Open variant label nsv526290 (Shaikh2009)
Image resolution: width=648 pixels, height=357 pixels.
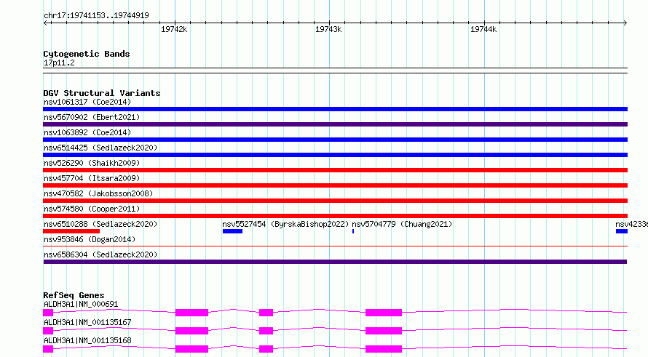pos(92,163)
